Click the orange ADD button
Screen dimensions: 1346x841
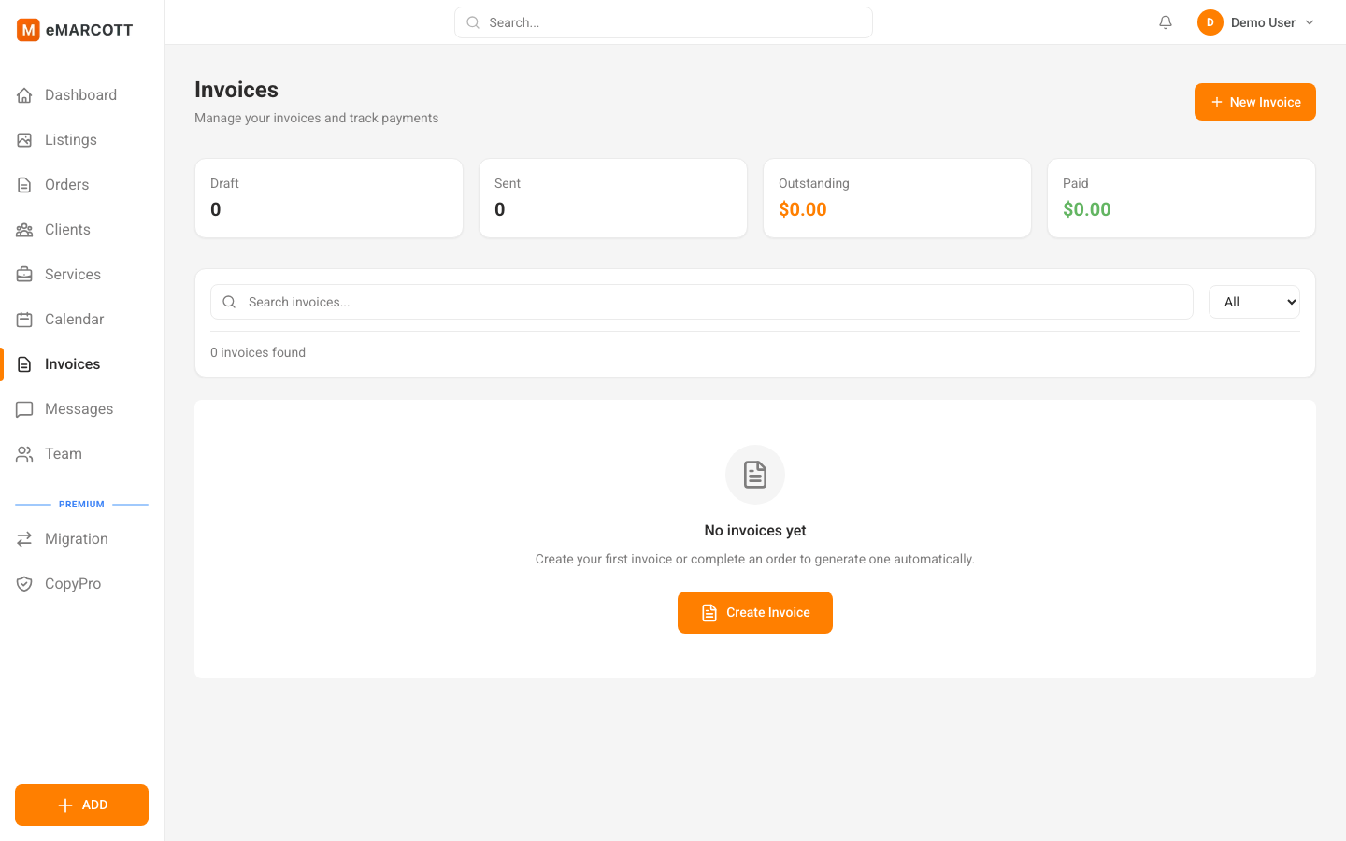(81, 805)
